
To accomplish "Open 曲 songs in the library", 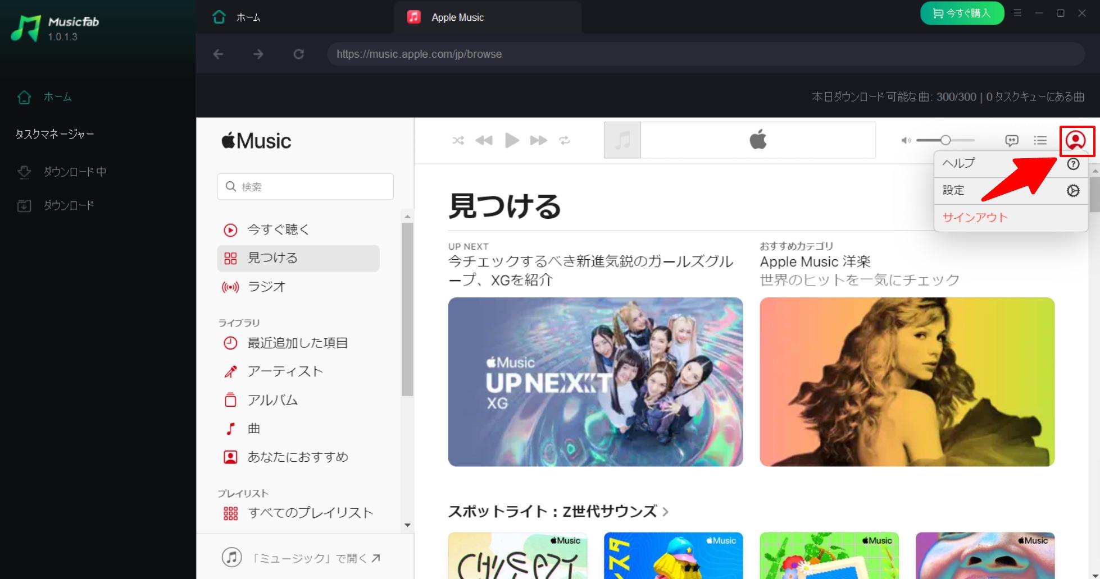I will [298, 429].
